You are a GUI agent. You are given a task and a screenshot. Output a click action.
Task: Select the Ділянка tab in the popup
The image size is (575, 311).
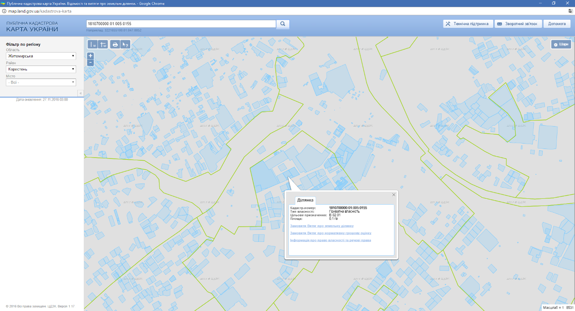(305, 200)
